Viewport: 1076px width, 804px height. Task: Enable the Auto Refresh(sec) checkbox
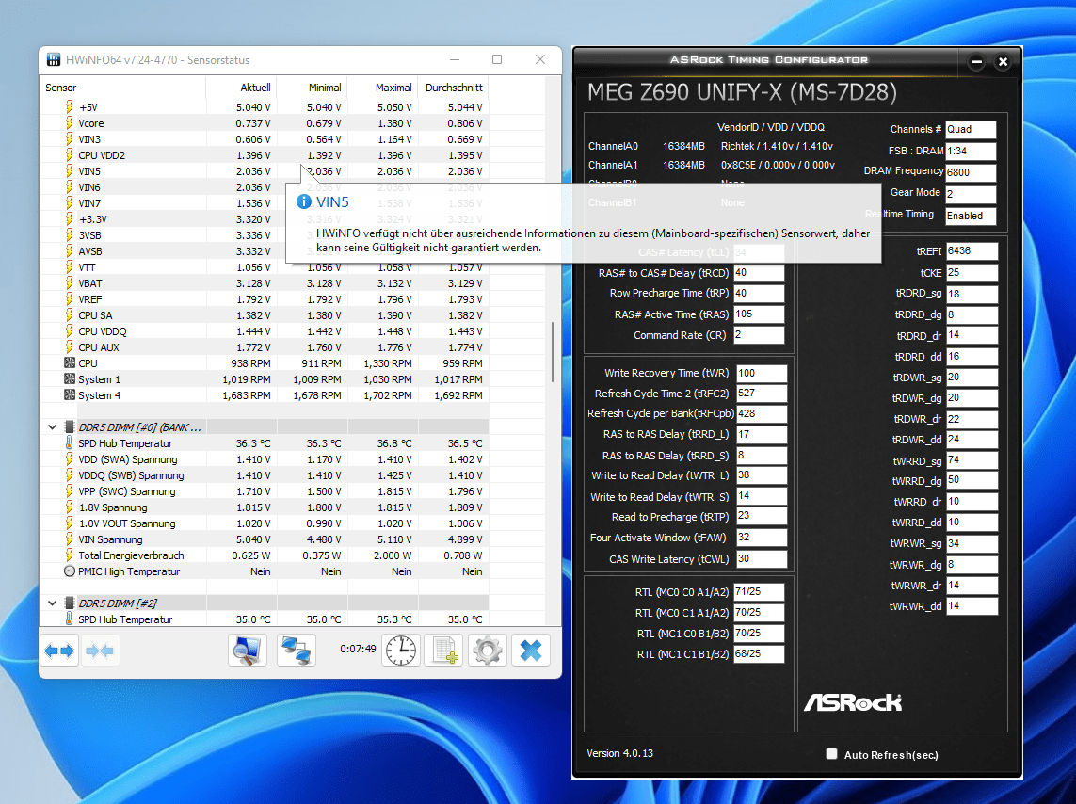[831, 754]
